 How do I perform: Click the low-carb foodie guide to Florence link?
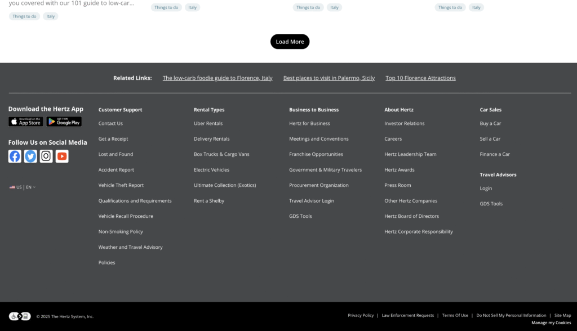(218, 78)
